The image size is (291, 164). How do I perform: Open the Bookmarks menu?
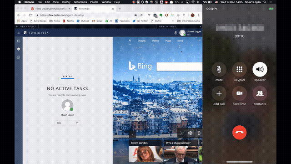tap(80, 2)
